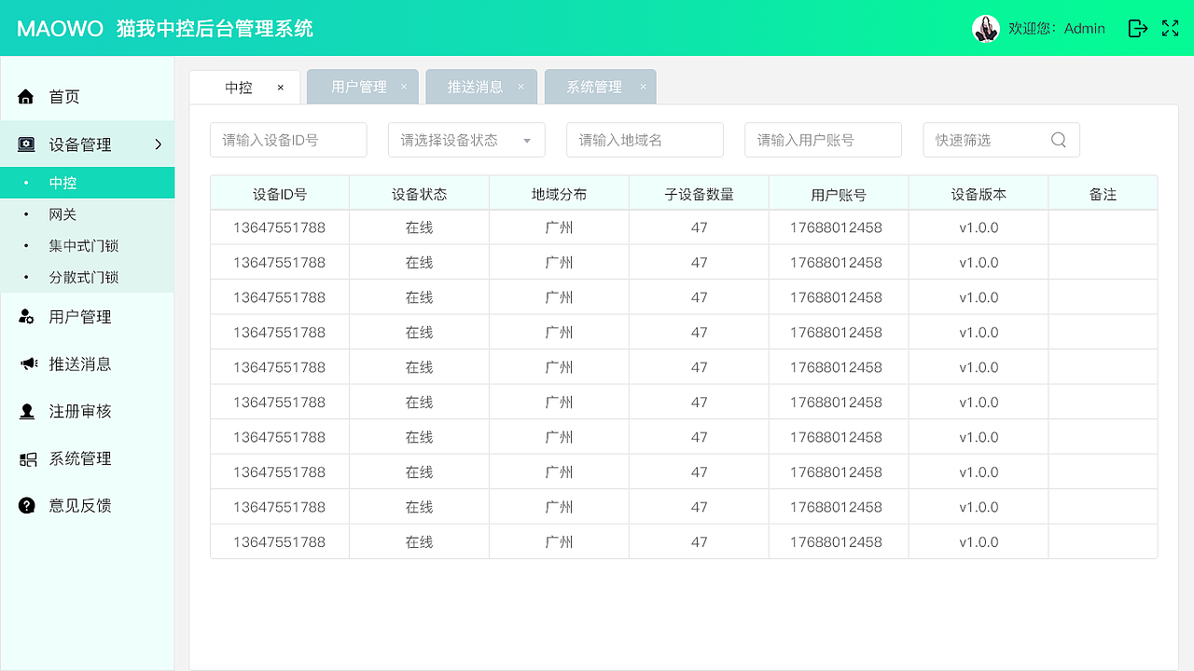Screen dimensions: 1194x671
Task: Click the user management icon in sidebar
Action: tap(27, 317)
